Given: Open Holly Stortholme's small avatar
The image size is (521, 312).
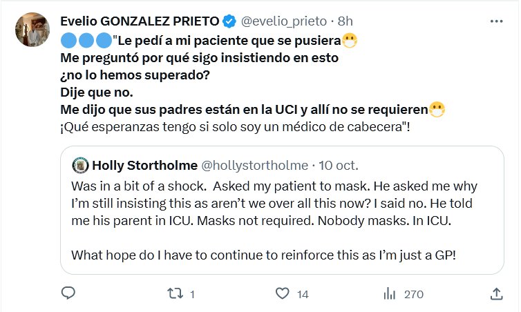Looking at the screenshot, I should (79, 166).
